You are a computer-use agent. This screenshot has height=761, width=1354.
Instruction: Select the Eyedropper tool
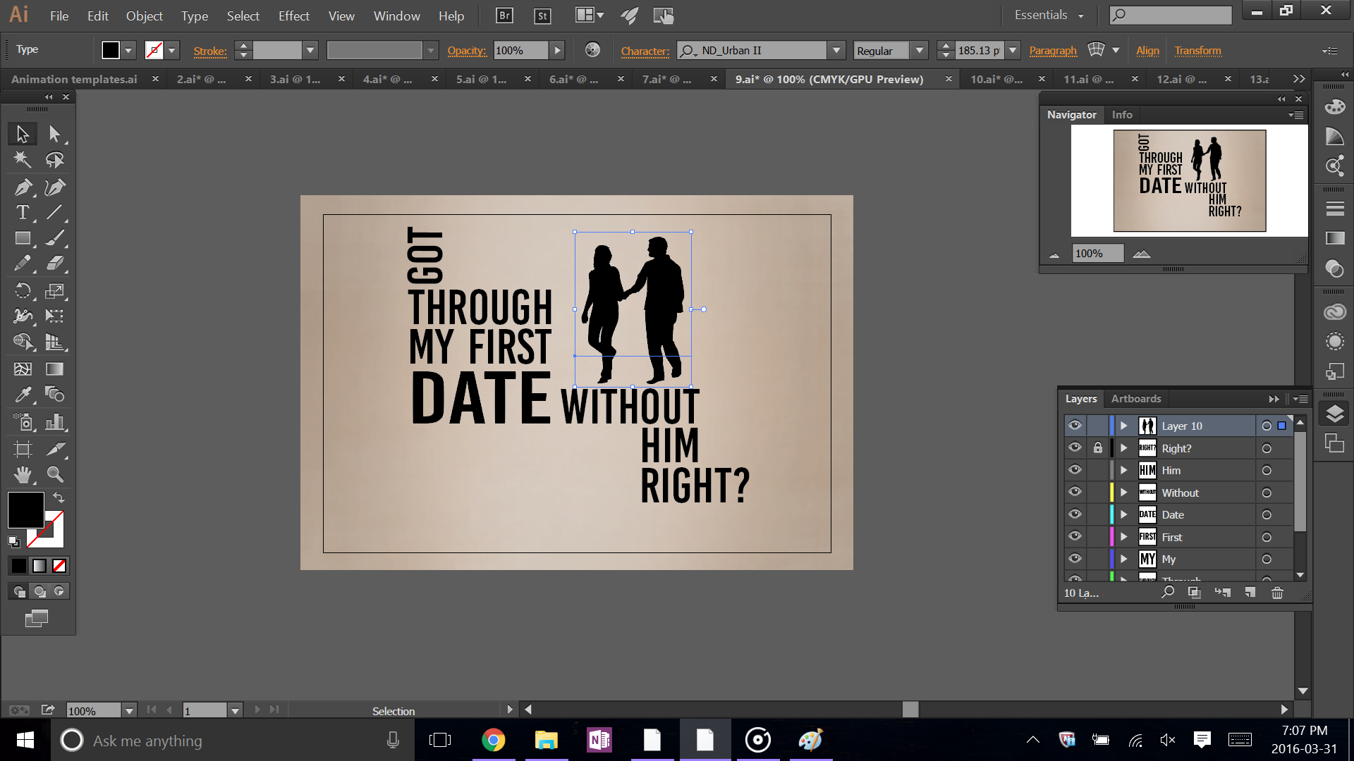(23, 395)
